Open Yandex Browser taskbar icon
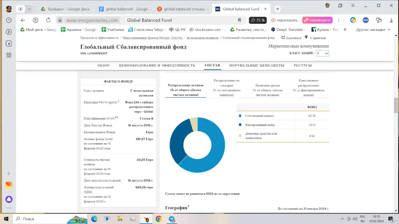This screenshot has width=399, height=224. (146, 219)
